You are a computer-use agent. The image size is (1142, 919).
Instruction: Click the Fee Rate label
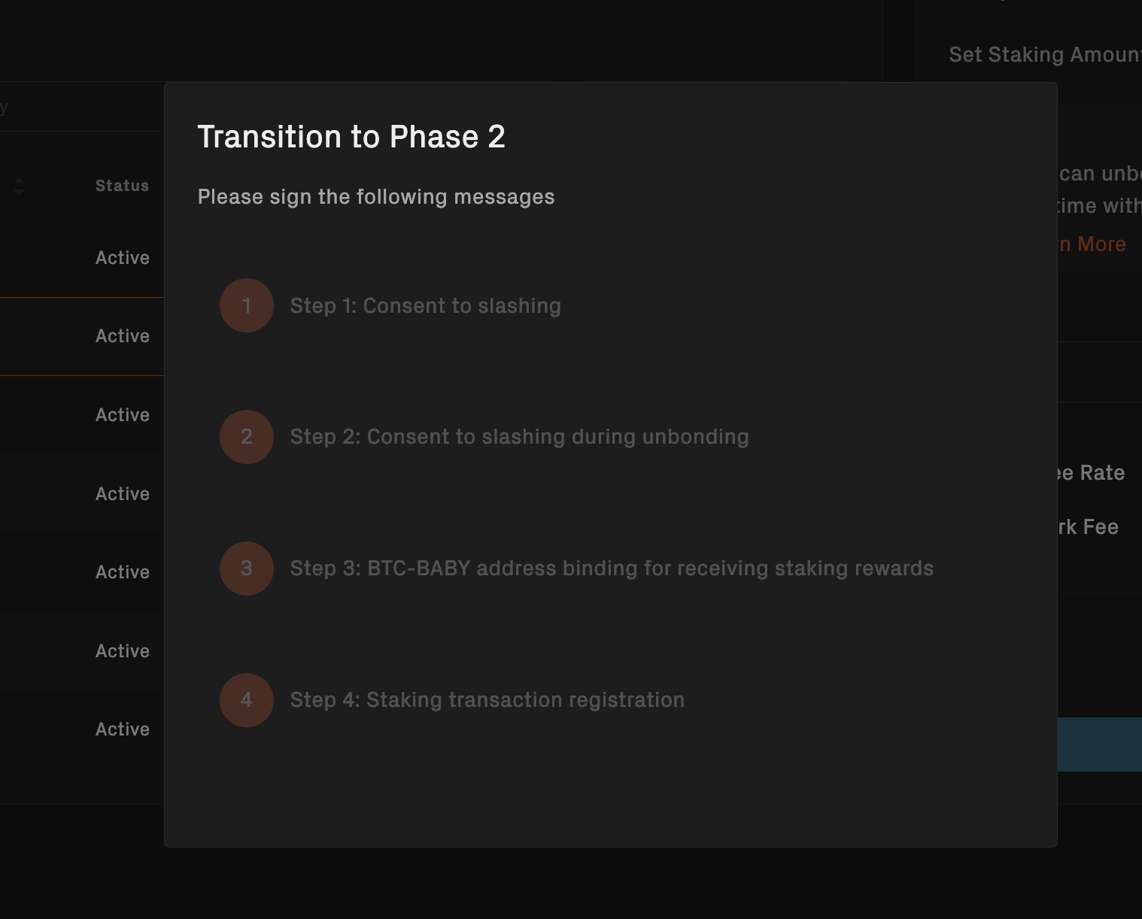pyautogui.click(x=1092, y=473)
